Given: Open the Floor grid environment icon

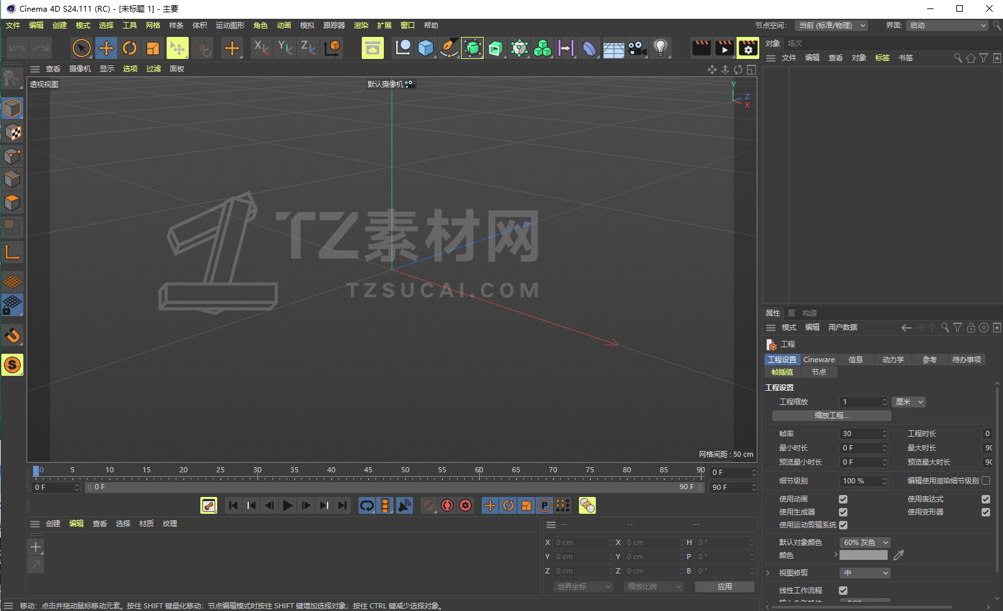Looking at the screenshot, I should pyautogui.click(x=613, y=48).
